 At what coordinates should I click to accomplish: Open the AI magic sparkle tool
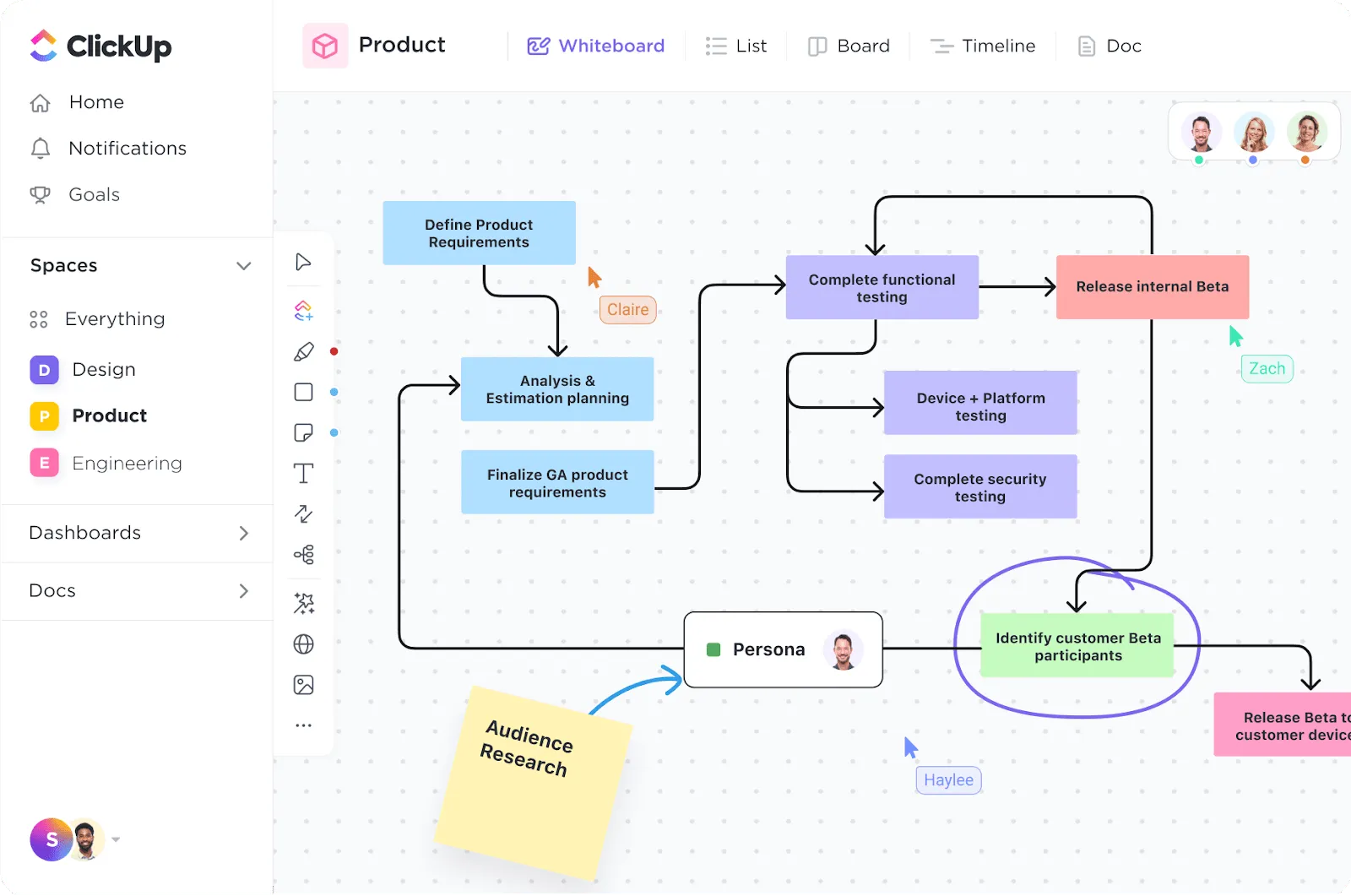303,603
